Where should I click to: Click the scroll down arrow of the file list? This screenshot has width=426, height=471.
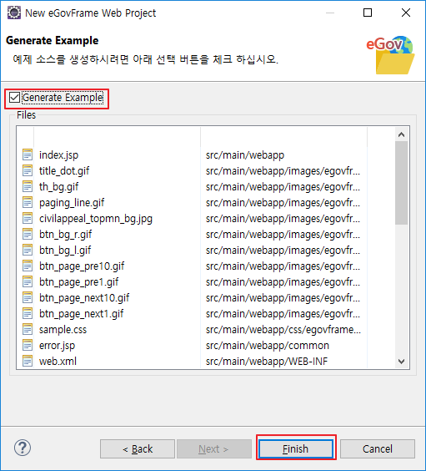click(402, 362)
